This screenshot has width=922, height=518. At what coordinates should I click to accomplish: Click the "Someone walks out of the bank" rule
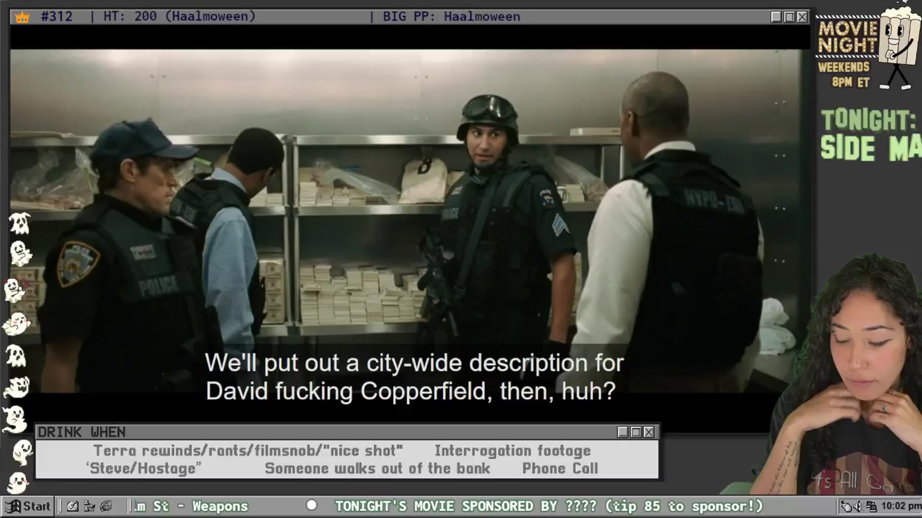[377, 468]
